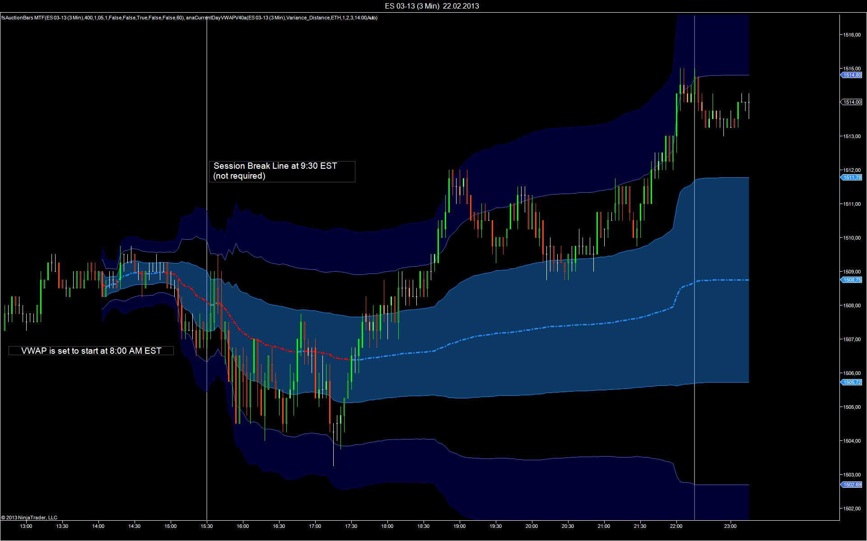The image size is (867, 541).
Task: Click the 19:00 time axis label
Action: coord(459,526)
